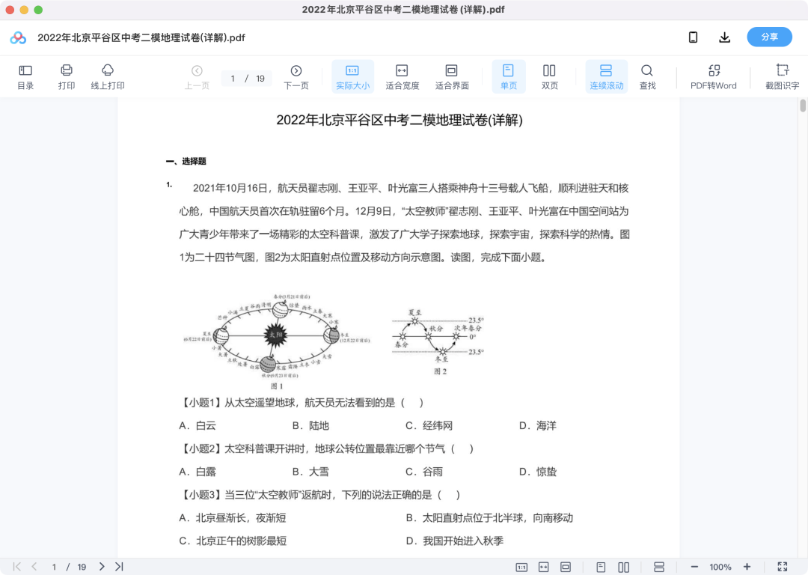Click fit width icon in bottom bar

click(544, 568)
